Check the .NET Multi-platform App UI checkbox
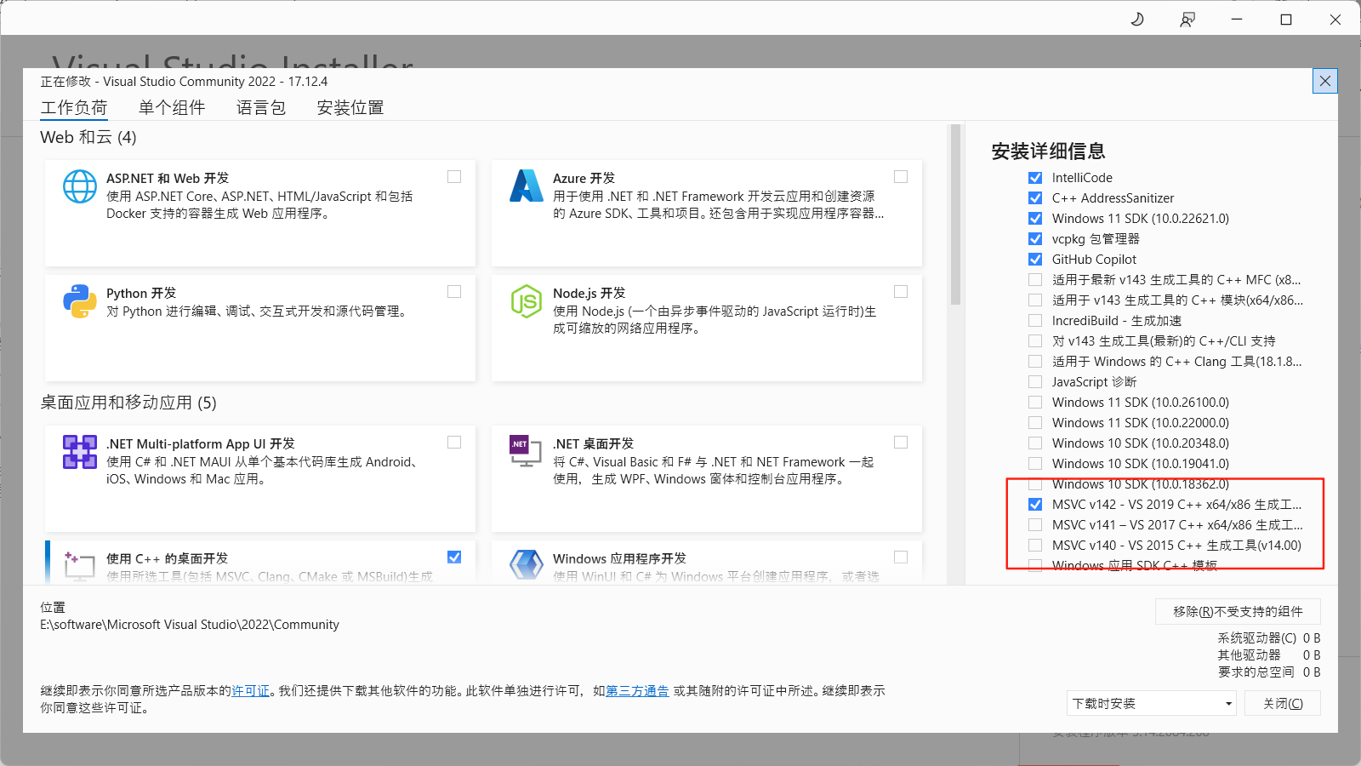Screen dimensions: 1361x766 point(454,443)
